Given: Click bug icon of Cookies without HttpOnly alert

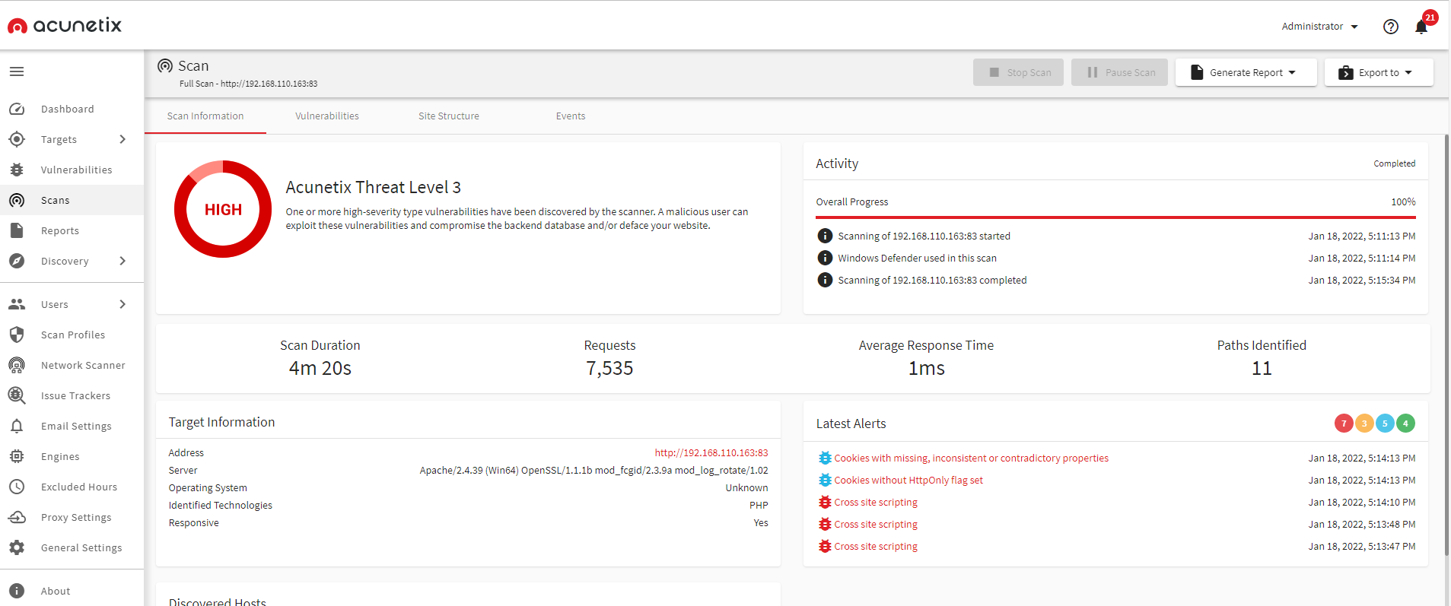Looking at the screenshot, I should click(825, 480).
